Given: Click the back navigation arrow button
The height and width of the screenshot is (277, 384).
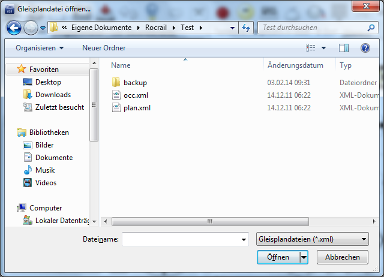Looking at the screenshot, I should [15, 28].
